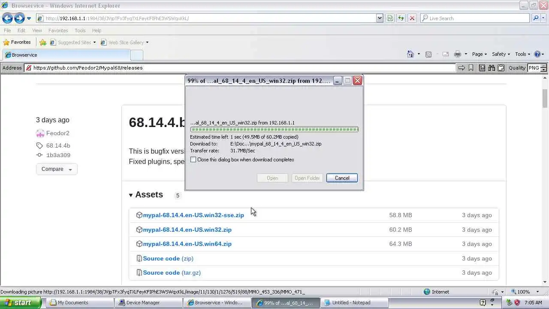Click the green download progress bar
This screenshot has width=549, height=309.
(274, 129)
